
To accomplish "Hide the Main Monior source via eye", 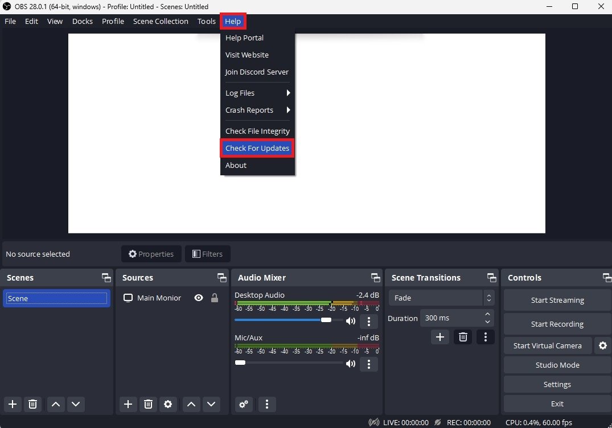I will coord(198,298).
